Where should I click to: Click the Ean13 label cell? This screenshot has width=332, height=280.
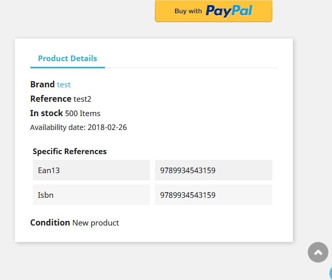point(91,170)
